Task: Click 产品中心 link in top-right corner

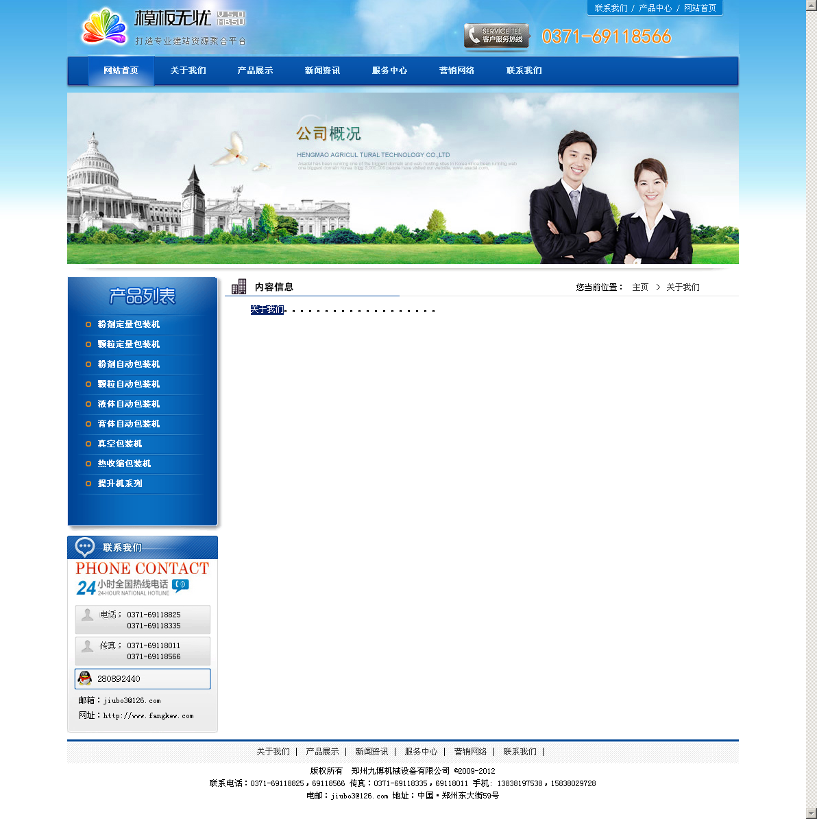Action: tap(655, 8)
